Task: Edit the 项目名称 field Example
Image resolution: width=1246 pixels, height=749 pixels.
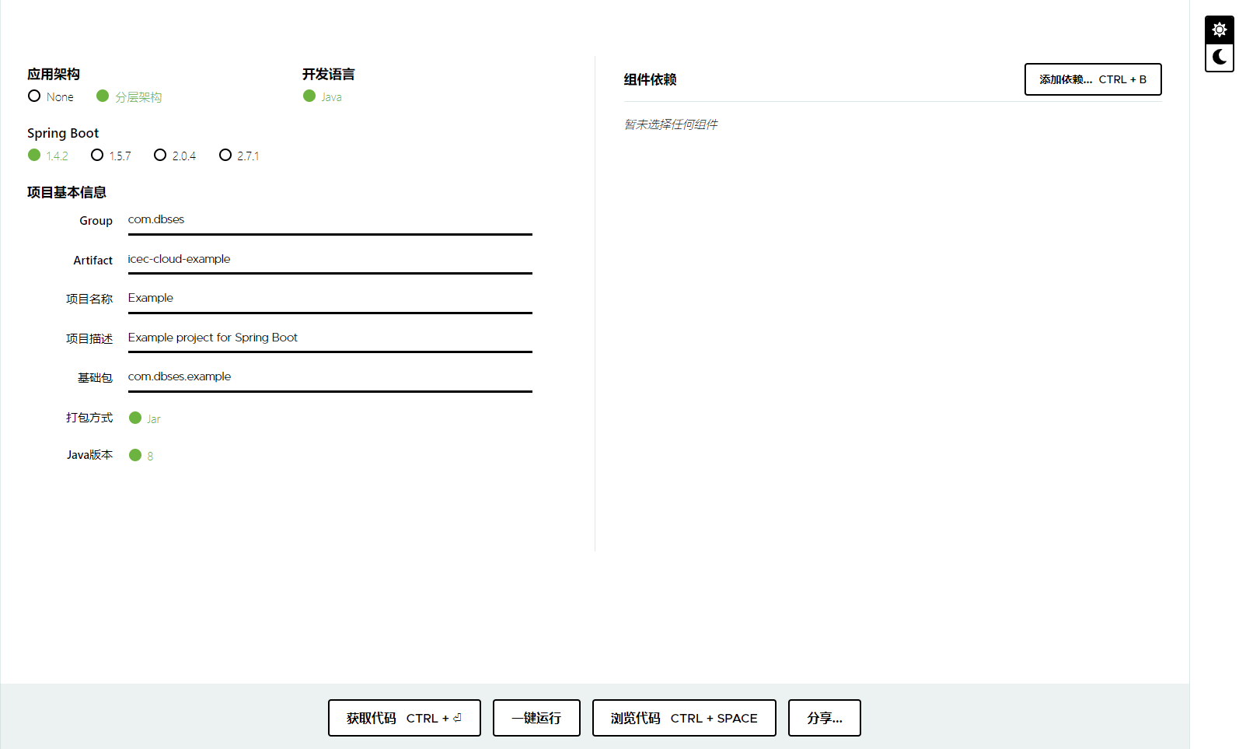Action: [x=330, y=299]
